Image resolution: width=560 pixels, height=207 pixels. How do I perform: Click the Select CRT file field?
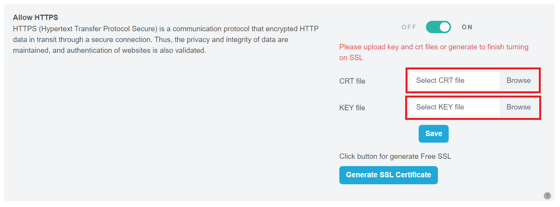tap(454, 81)
